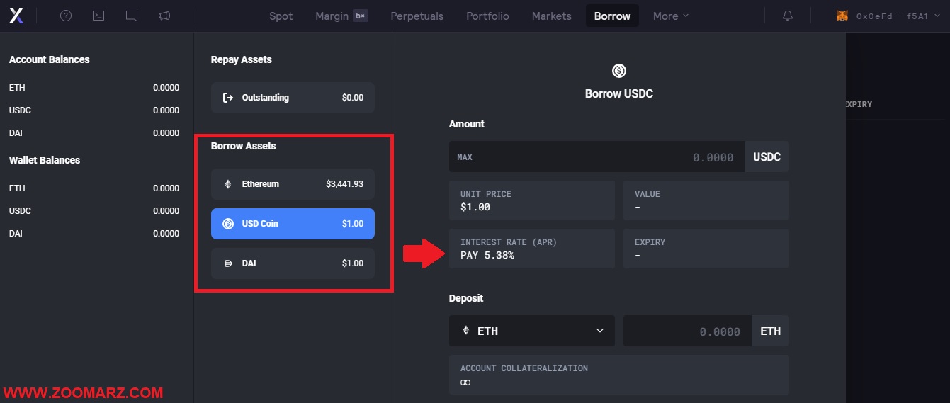Switch to the Perpetuals tab
This screenshot has width=950, height=403.
[417, 16]
